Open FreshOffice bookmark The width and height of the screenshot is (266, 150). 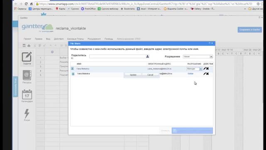(x=88, y=9)
